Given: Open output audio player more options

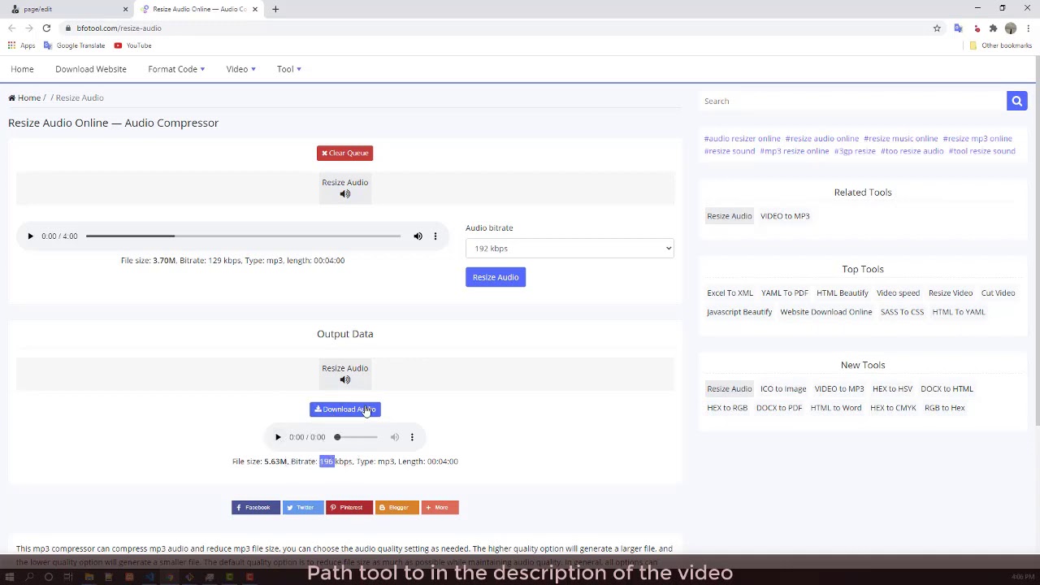Looking at the screenshot, I should pyautogui.click(x=412, y=437).
